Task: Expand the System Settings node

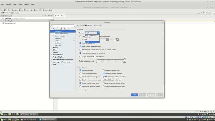Action: pos(54,36)
